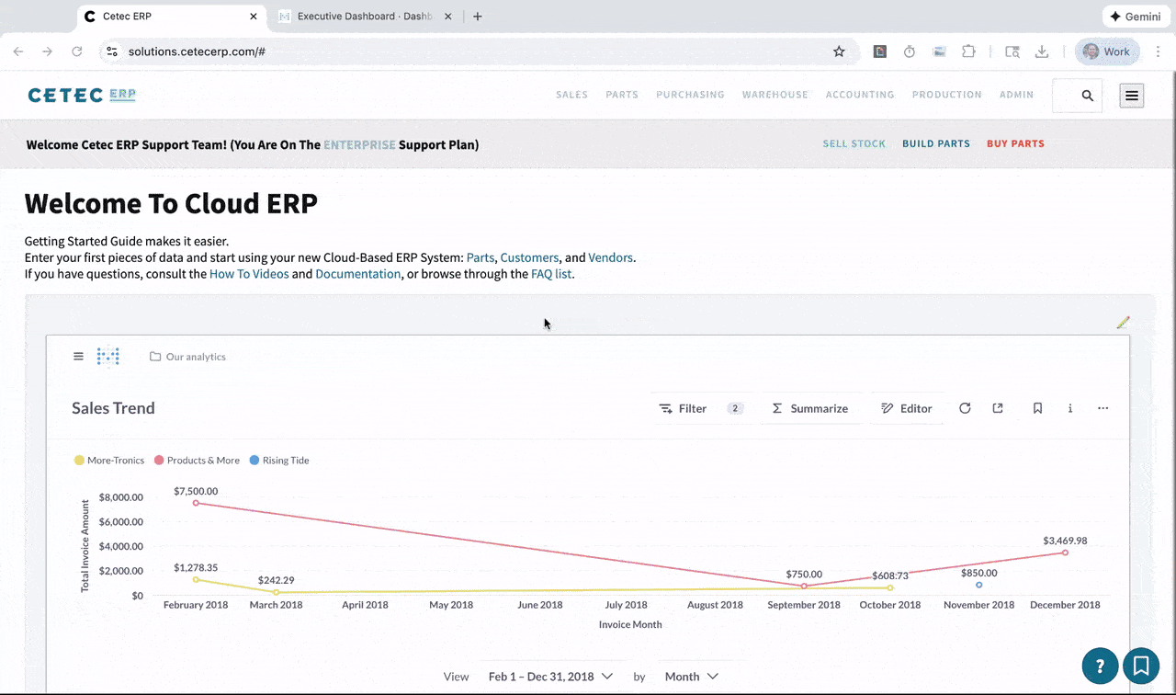Open the search magnifier in the header

(x=1087, y=95)
